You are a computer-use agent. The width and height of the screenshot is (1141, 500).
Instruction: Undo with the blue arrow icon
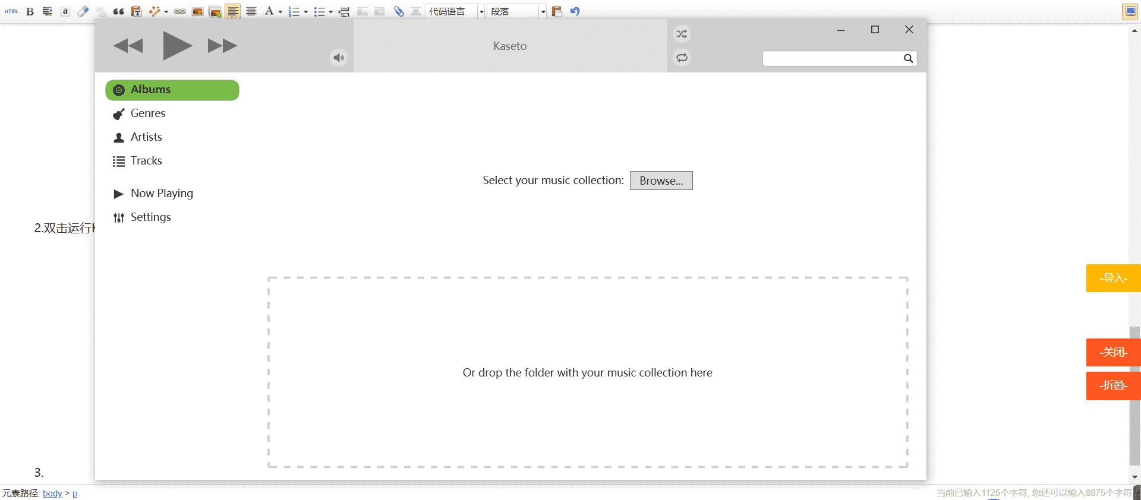[575, 11]
